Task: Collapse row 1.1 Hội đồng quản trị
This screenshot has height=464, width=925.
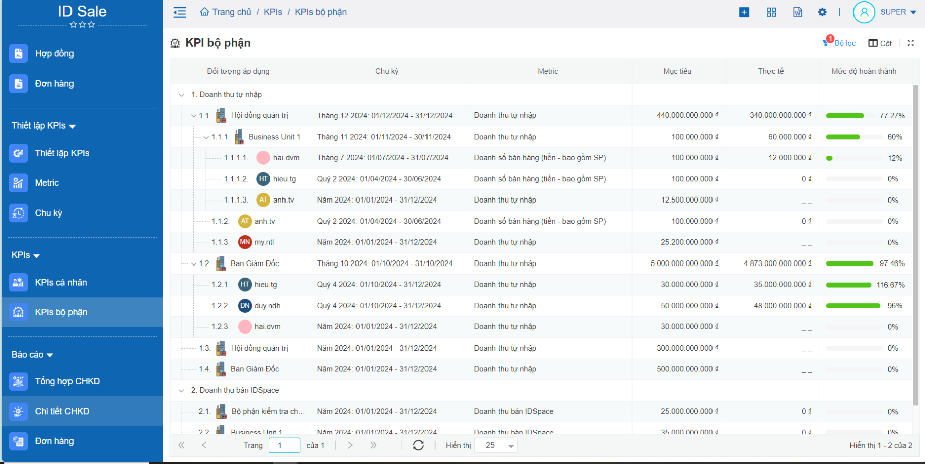Action: point(194,116)
